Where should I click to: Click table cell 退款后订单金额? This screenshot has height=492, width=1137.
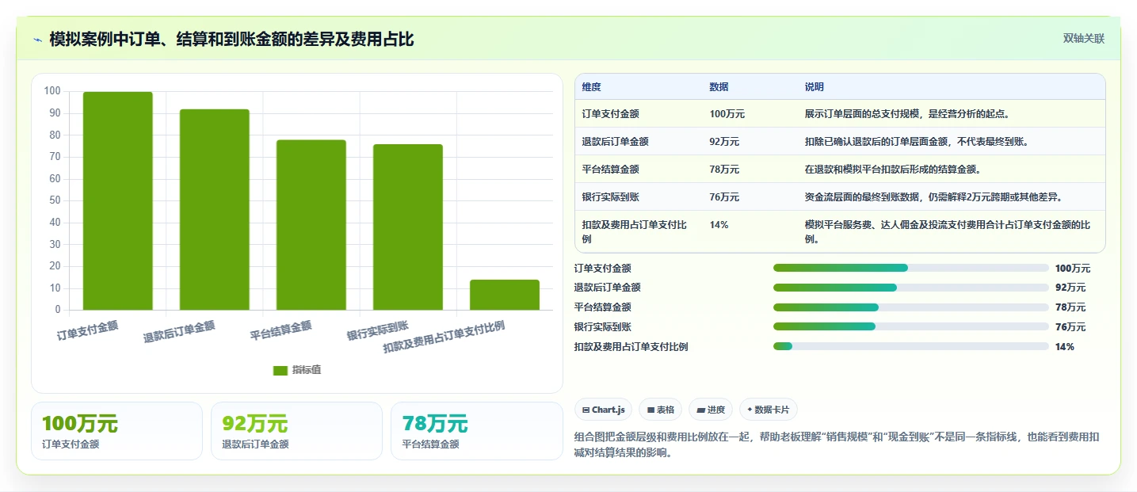tap(615, 142)
